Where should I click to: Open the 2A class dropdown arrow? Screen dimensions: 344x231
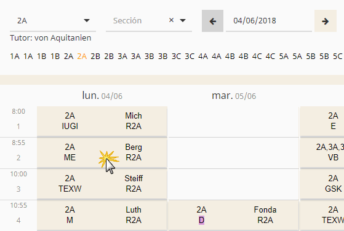[87, 21]
